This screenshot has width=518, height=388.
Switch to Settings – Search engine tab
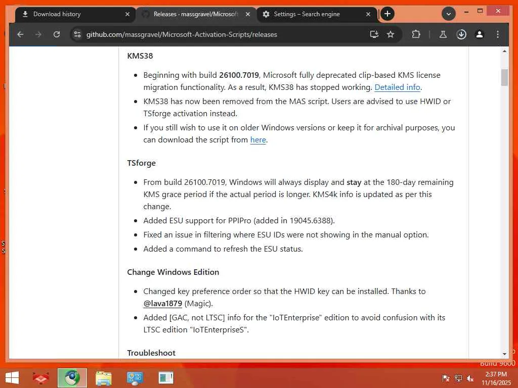317,14
